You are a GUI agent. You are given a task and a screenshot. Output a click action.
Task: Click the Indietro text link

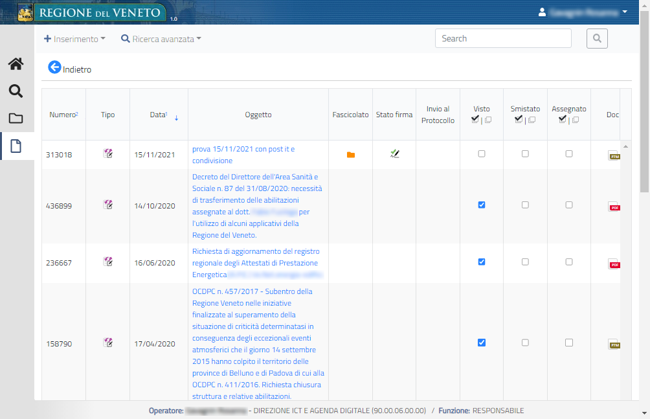click(x=77, y=69)
